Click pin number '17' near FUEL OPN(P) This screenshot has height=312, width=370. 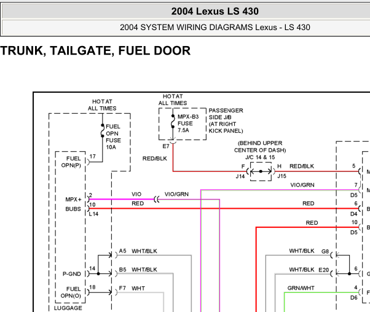92,157
